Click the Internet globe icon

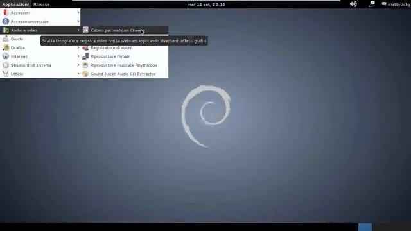6,56
